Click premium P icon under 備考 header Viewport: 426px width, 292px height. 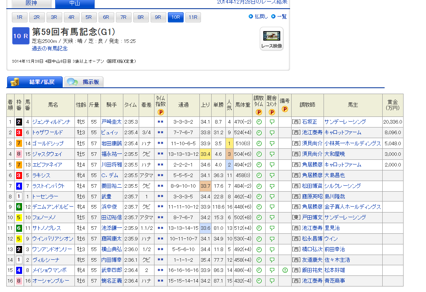click(285, 109)
